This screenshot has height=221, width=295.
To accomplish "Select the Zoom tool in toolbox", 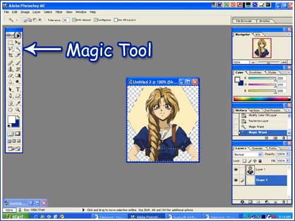I will coord(18,110).
